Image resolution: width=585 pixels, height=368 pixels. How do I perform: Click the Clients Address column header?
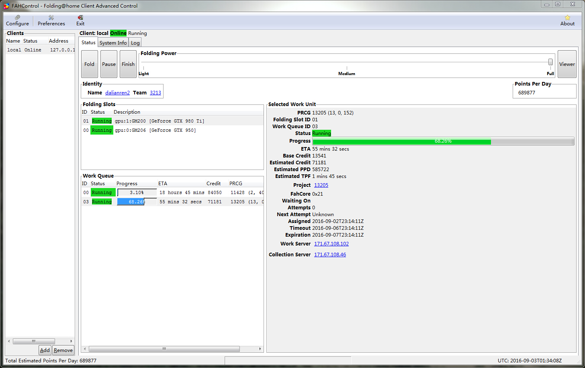61,41
